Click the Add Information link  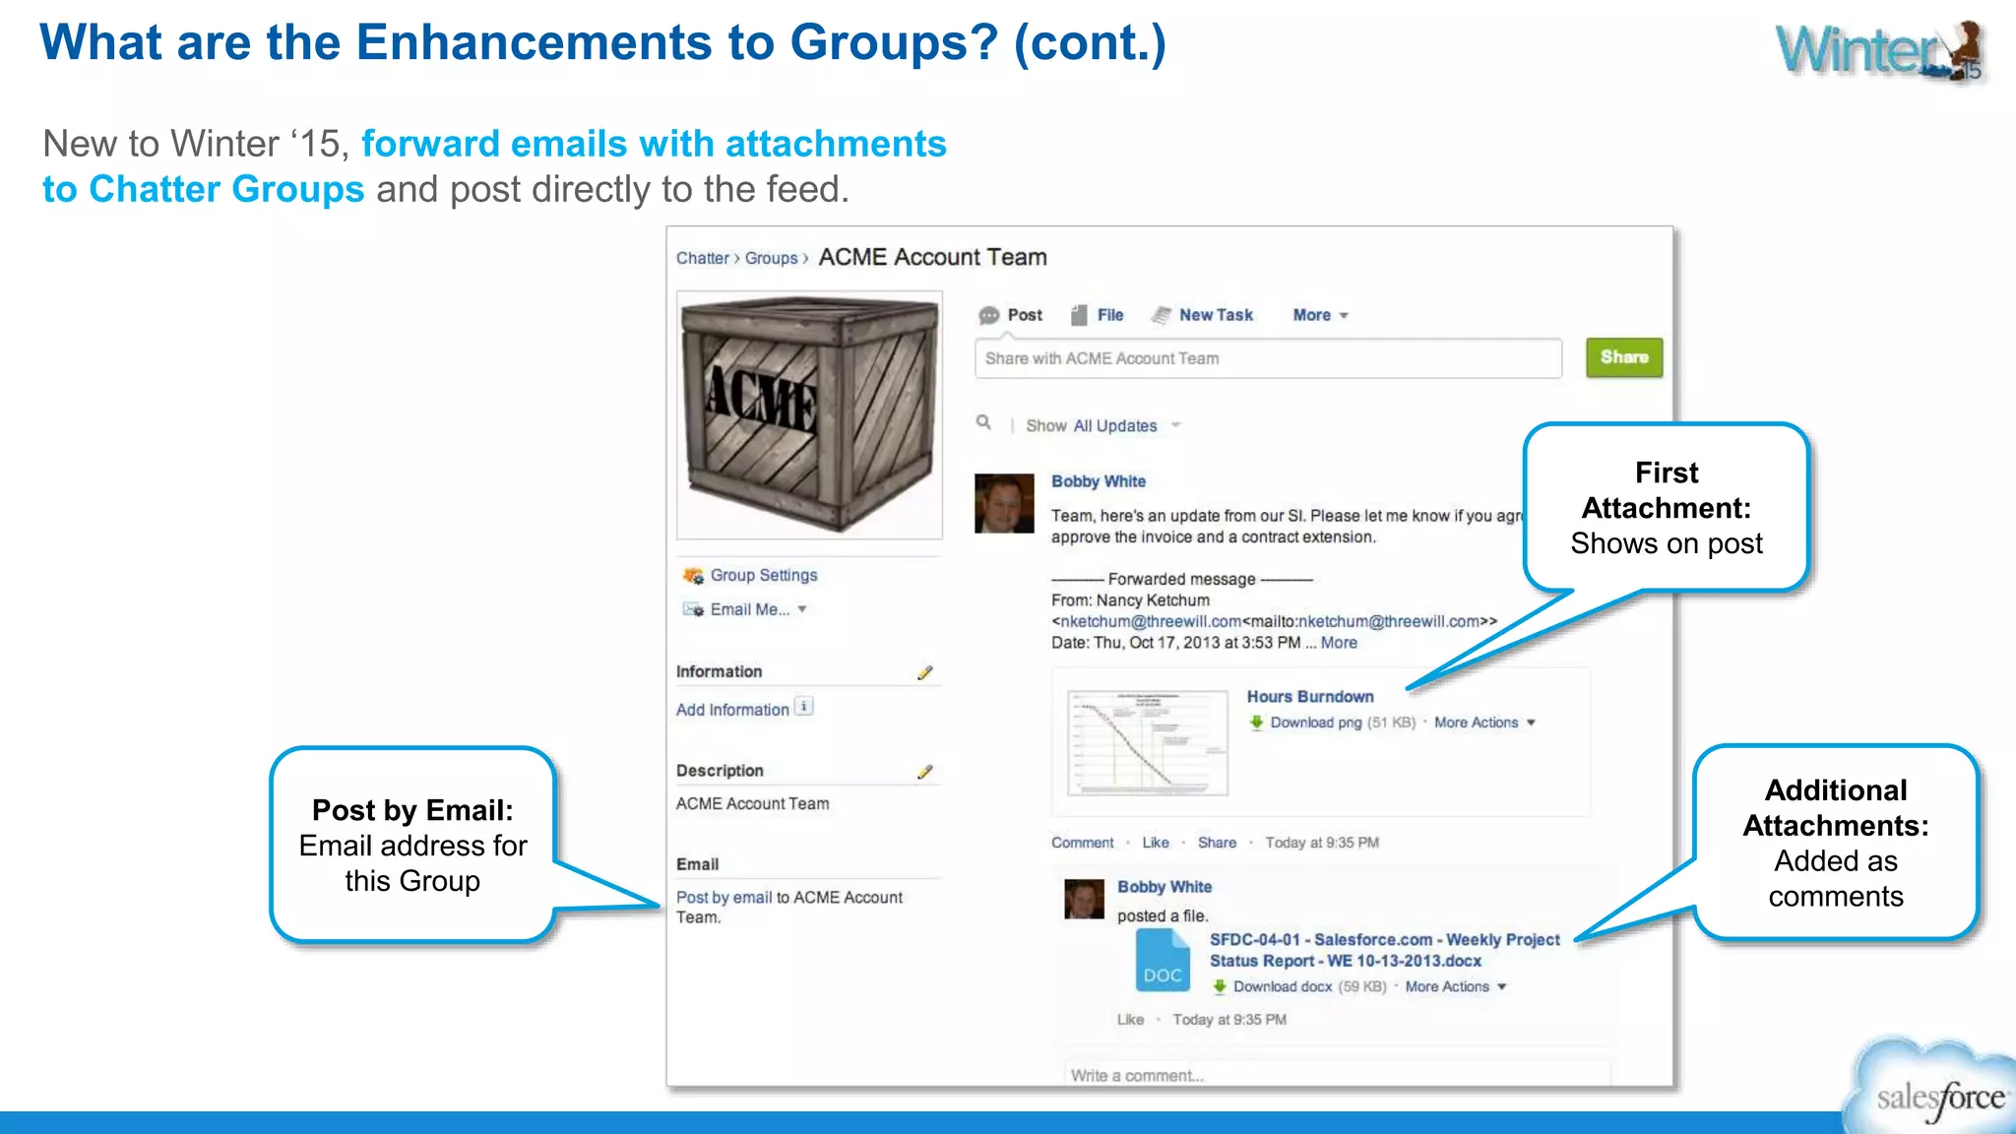coord(732,710)
